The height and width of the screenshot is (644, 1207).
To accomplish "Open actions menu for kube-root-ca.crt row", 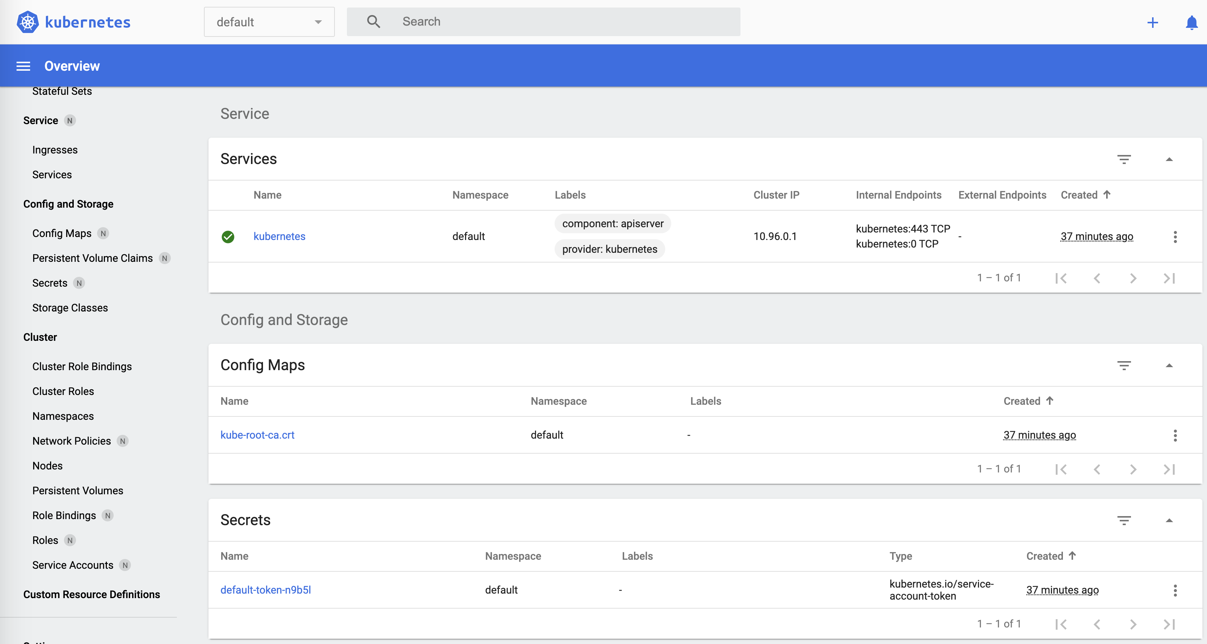I will [x=1175, y=435].
